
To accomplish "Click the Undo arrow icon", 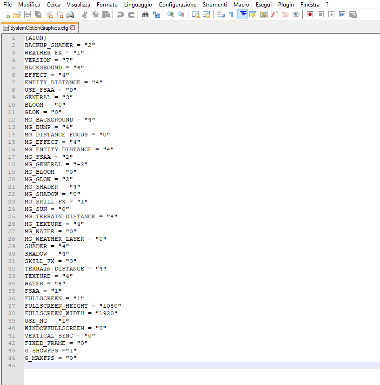I will tap(120, 14).
